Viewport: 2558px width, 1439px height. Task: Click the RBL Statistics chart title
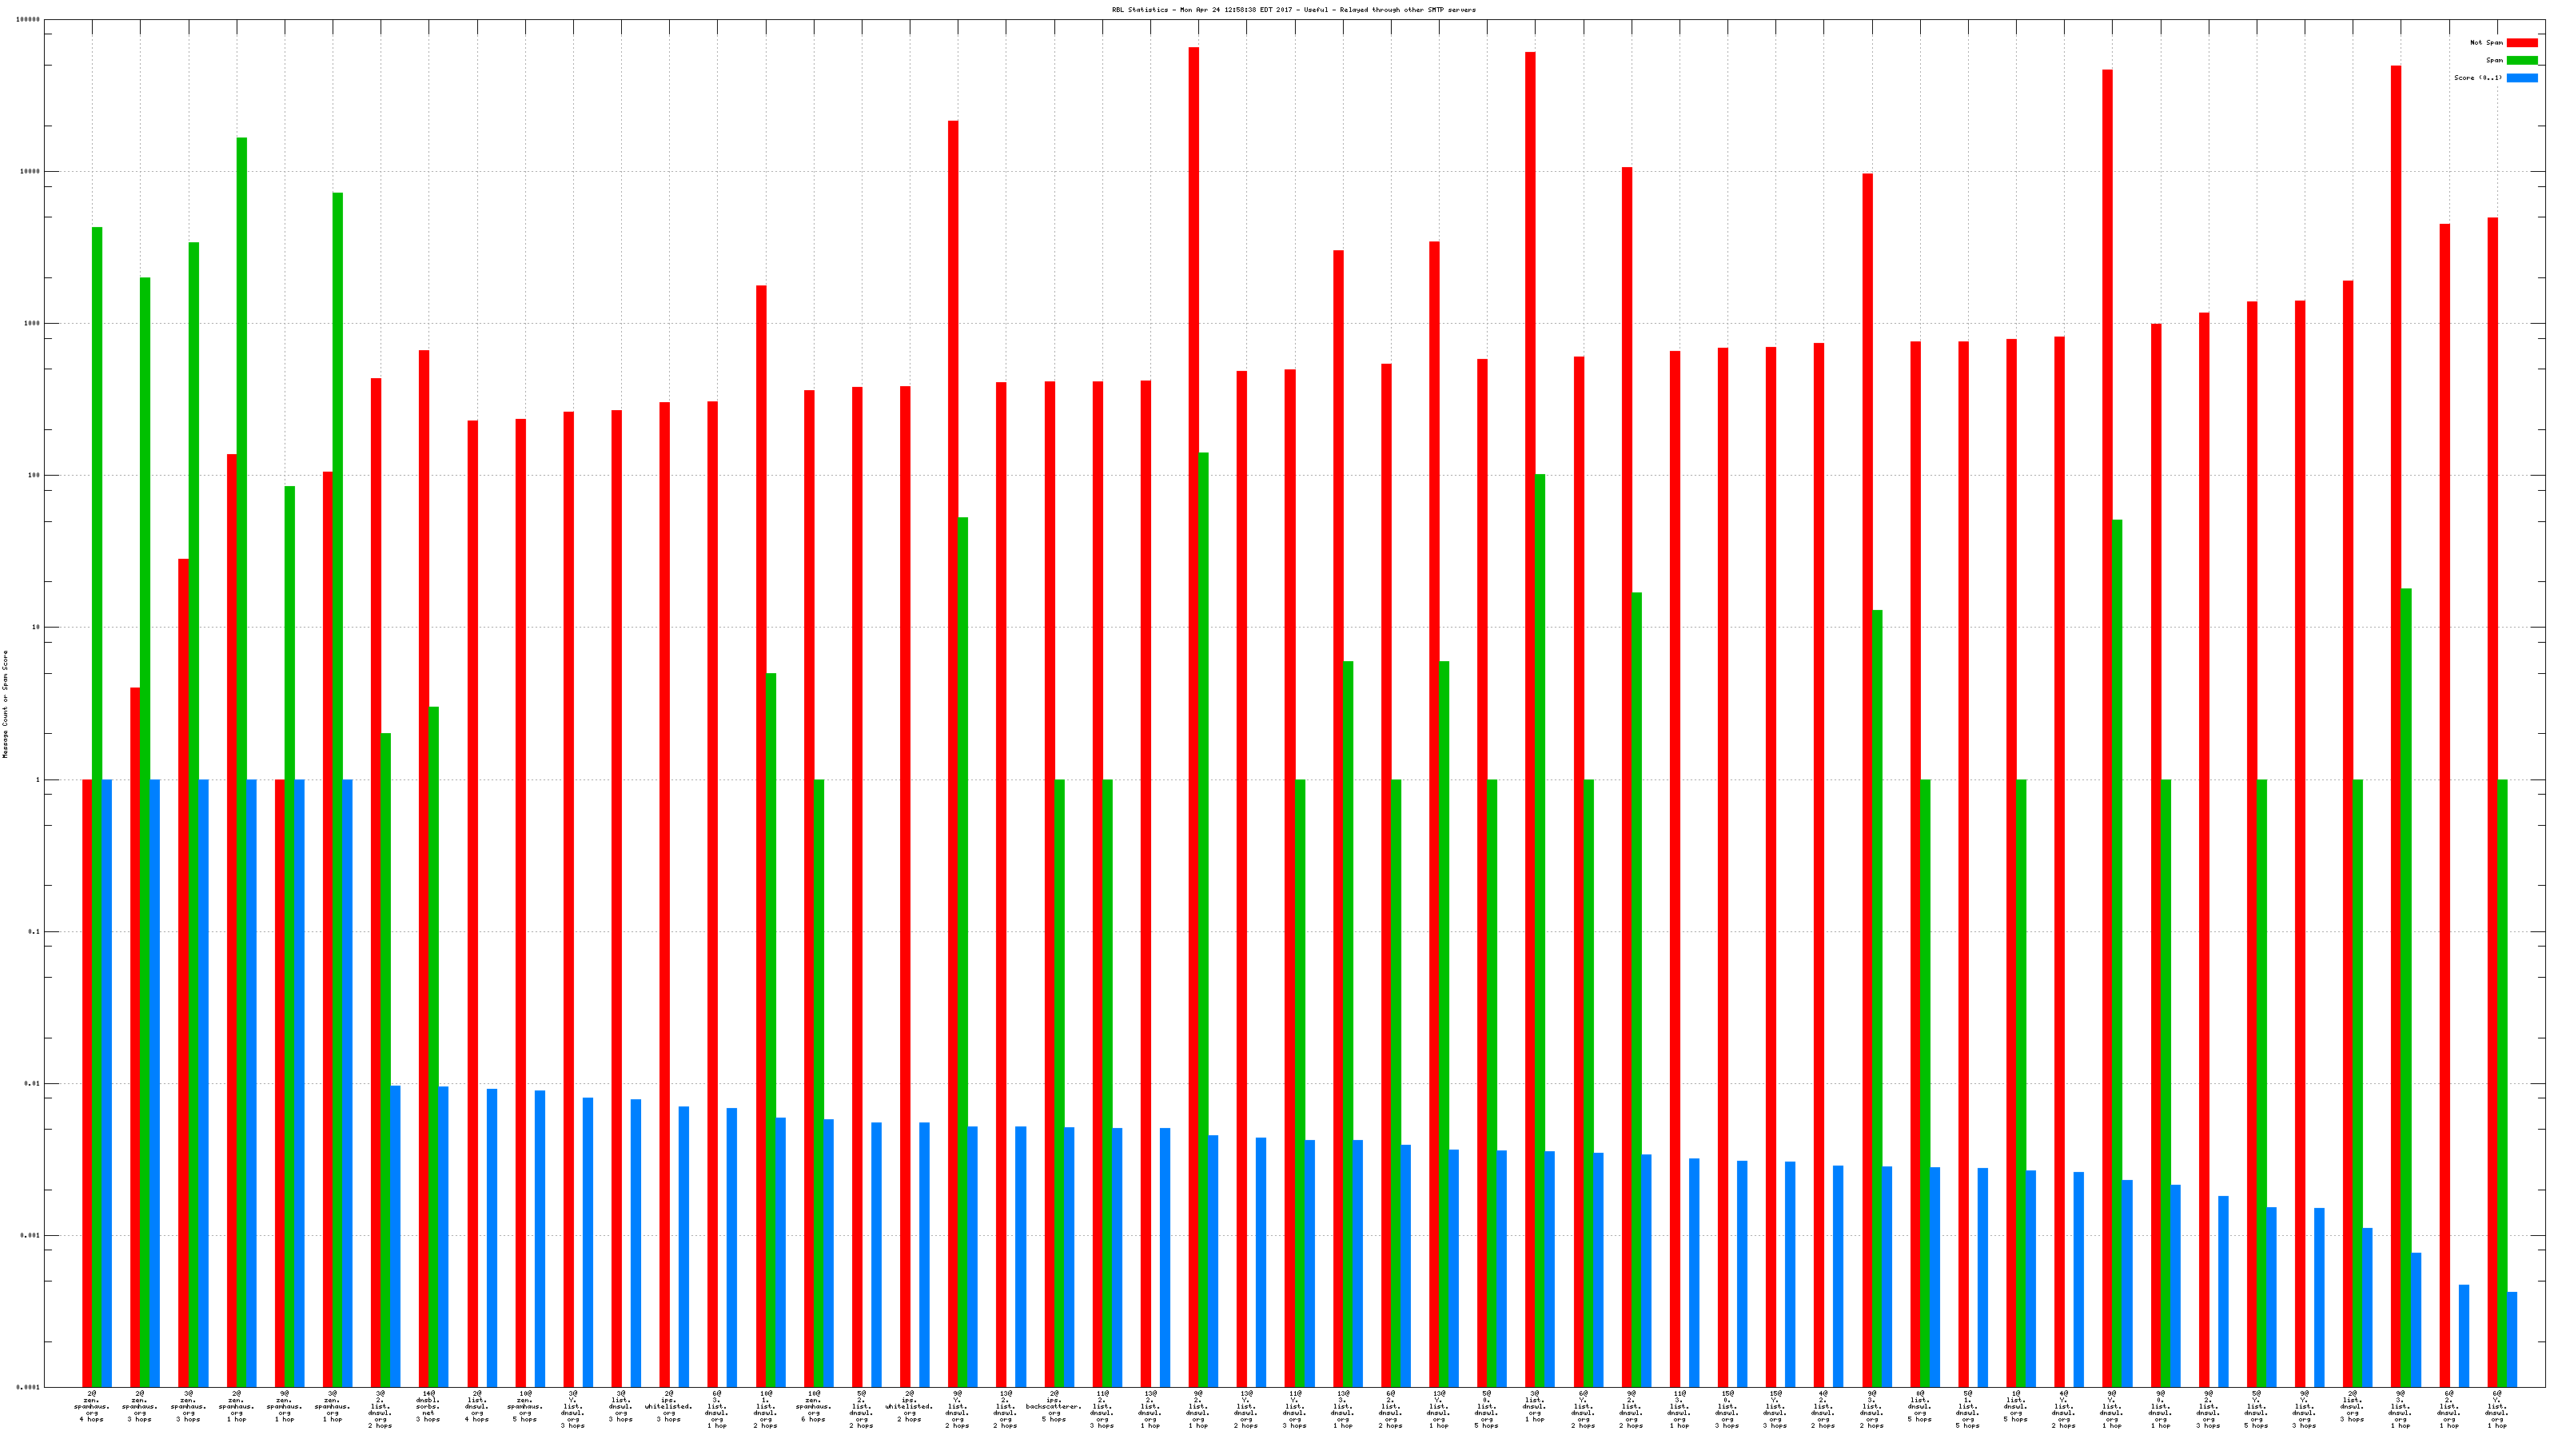coord(1293,10)
